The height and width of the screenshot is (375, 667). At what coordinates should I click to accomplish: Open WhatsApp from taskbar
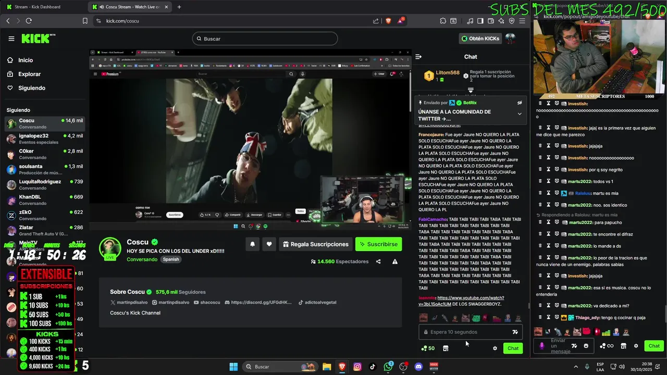pyautogui.click(x=388, y=367)
